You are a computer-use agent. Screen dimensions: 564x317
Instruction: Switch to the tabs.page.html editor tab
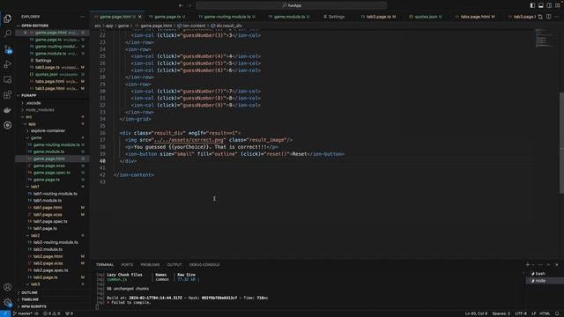[475, 17]
